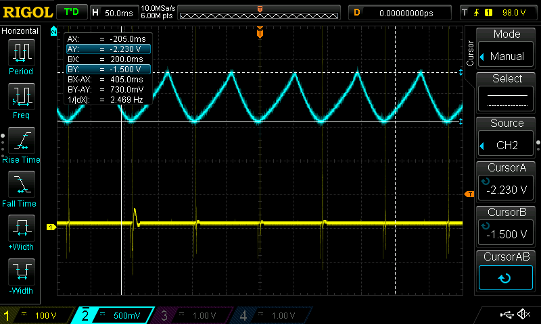
Task: Click the BX = 200.0ms readout
Action: coord(107,59)
